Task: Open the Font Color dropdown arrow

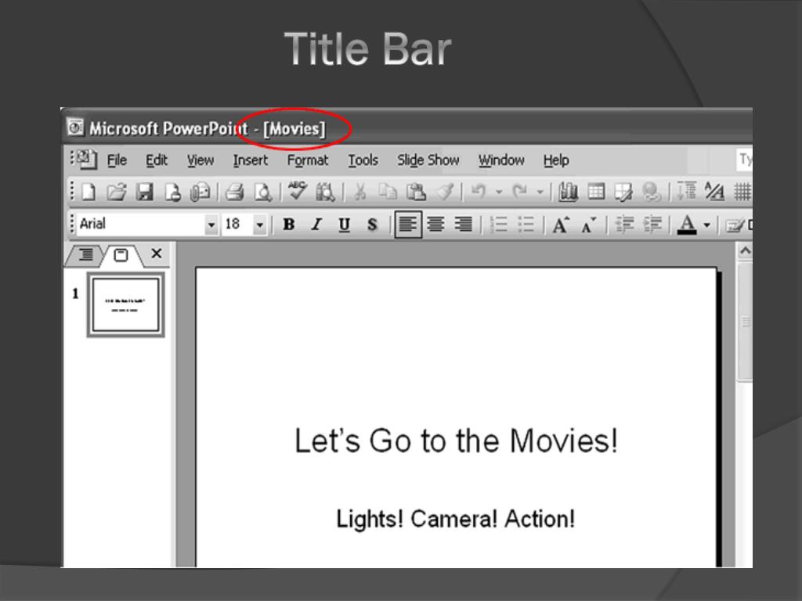Action: point(707,225)
